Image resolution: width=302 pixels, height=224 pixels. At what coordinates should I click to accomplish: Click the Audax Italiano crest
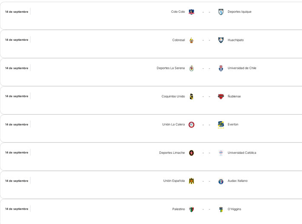point(221,181)
